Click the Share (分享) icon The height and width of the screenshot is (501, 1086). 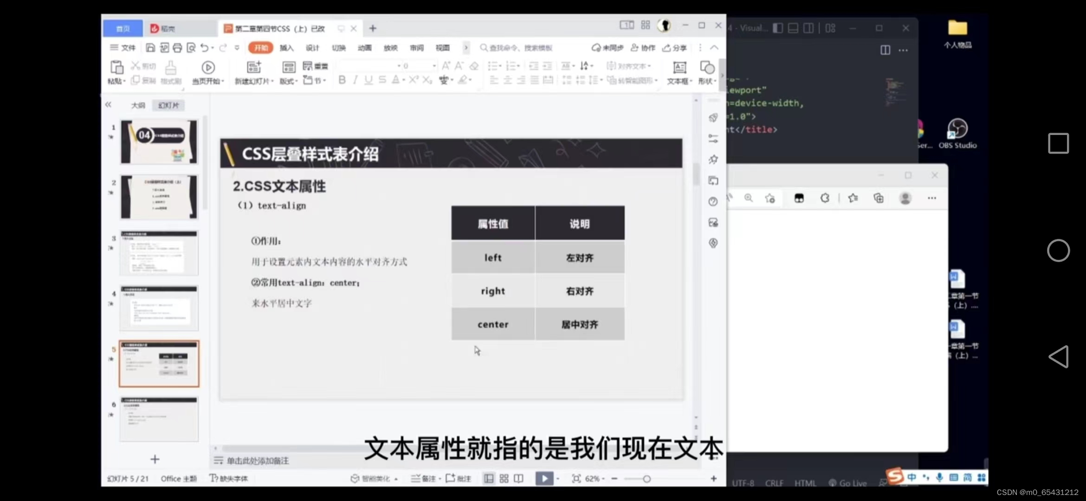[675, 48]
